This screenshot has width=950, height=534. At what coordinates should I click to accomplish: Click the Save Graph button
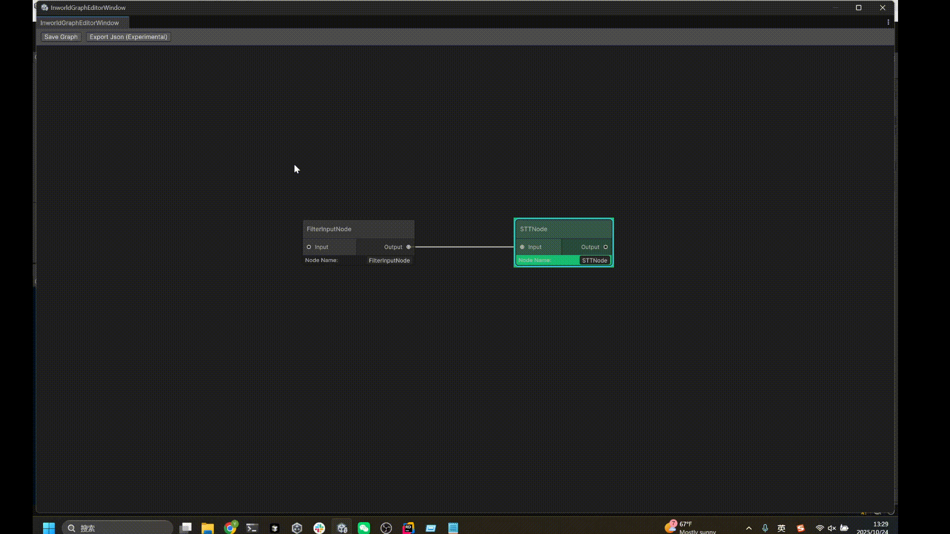[x=60, y=37]
